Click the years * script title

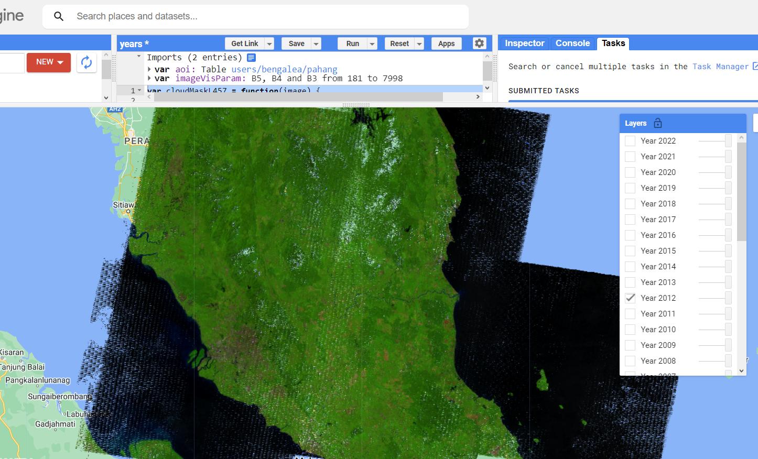tap(134, 44)
